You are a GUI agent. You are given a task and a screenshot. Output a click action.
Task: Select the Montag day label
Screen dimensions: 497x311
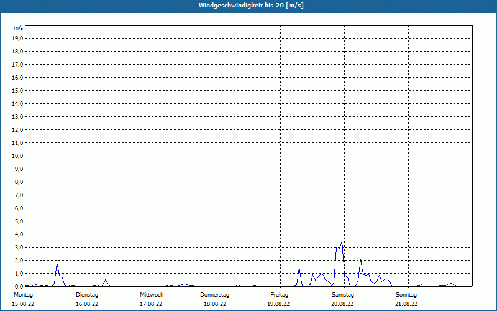pyautogui.click(x=23, y=294)
